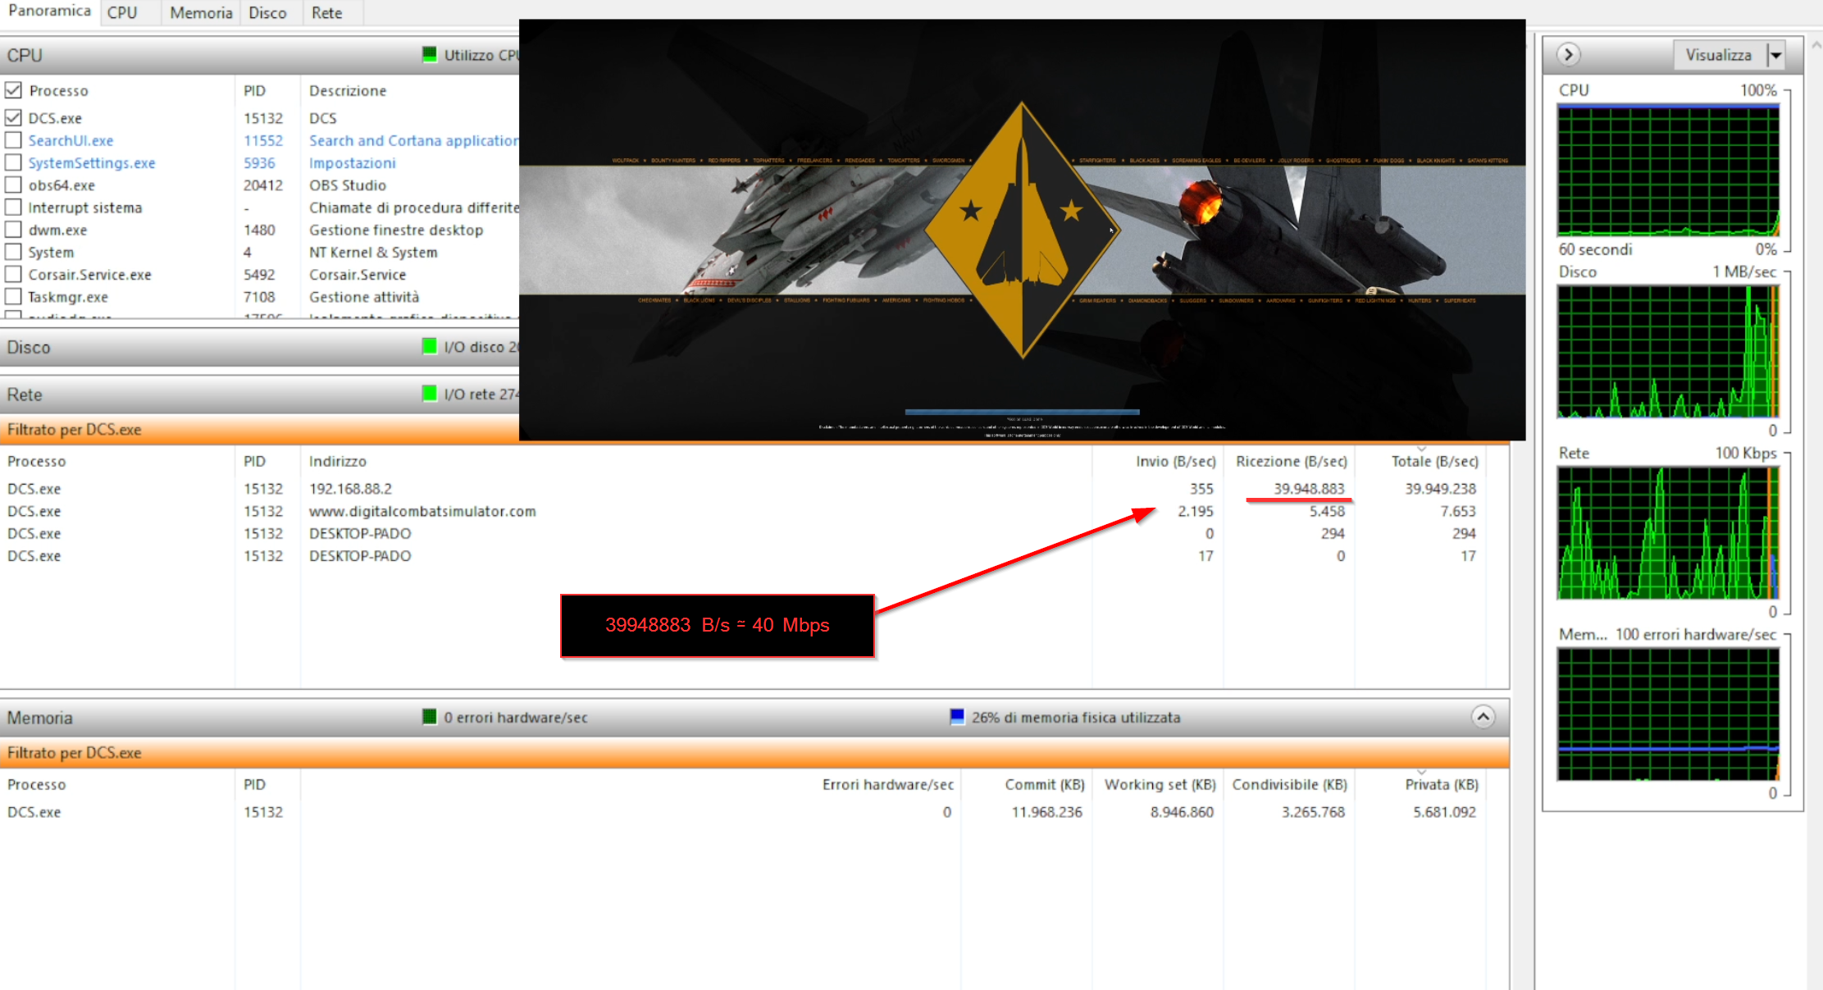
Task: Check the SearchUI.exe process checkbox
Action: click(x=13, y=139)
